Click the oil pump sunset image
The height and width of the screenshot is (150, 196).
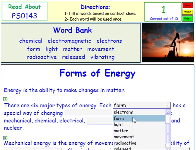coord(168,43)
